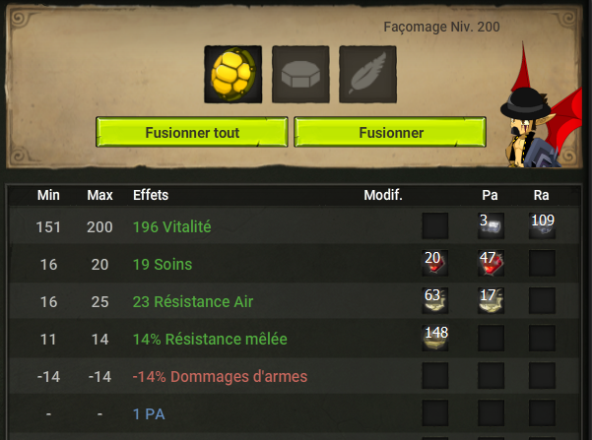This screenshot has height=440, width=592.
Task: Click the empty rune slot with octagon
Action: coord(300,75)
